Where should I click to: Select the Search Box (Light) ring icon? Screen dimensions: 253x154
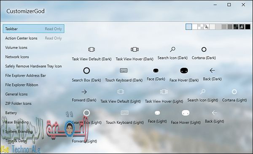point(86,113)
